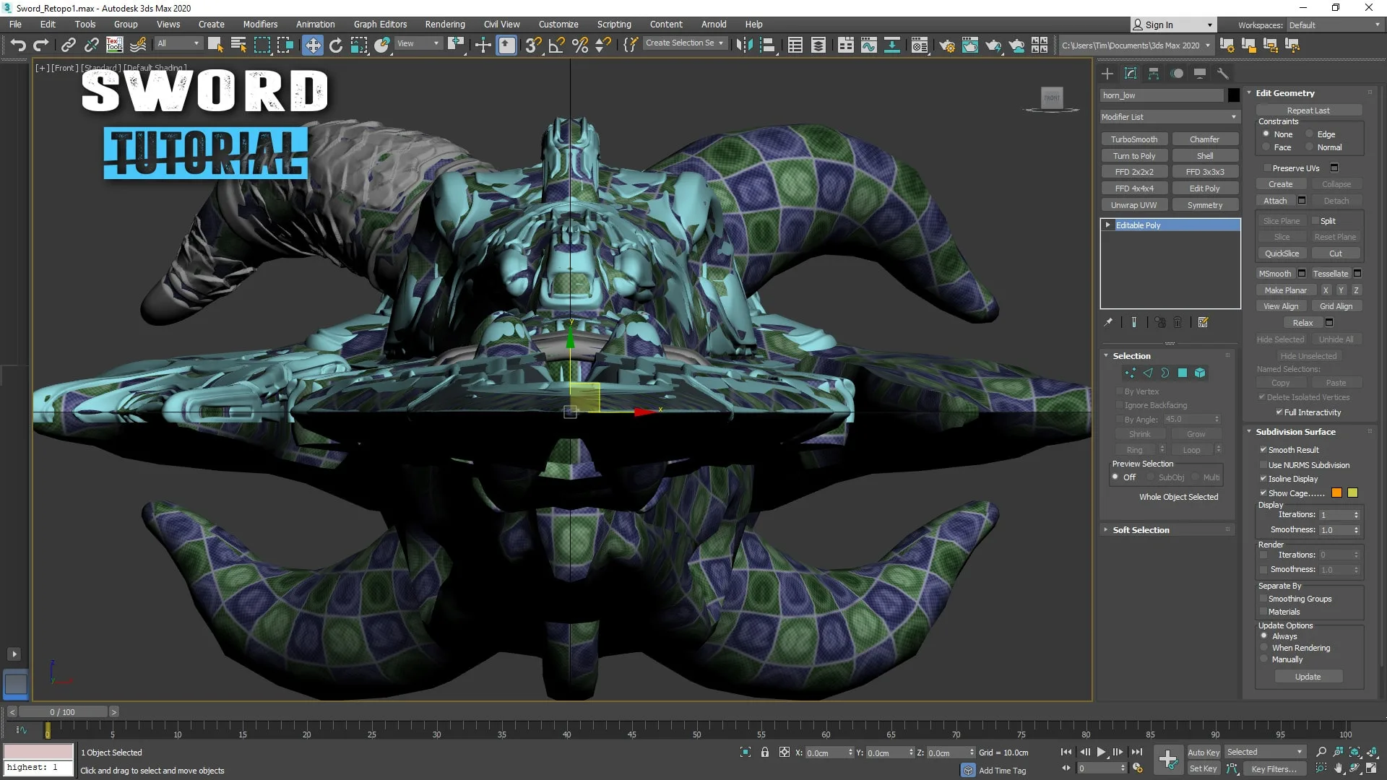Choose Vertex sub-object selection icon
Viewport: 1387px width, 780px height.
pyautogui.click(x=1130, y=373)
